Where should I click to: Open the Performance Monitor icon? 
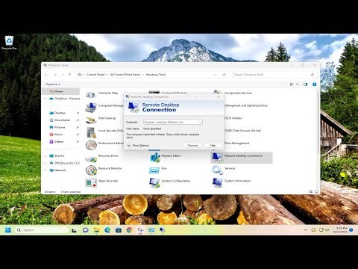click(91, 145)
